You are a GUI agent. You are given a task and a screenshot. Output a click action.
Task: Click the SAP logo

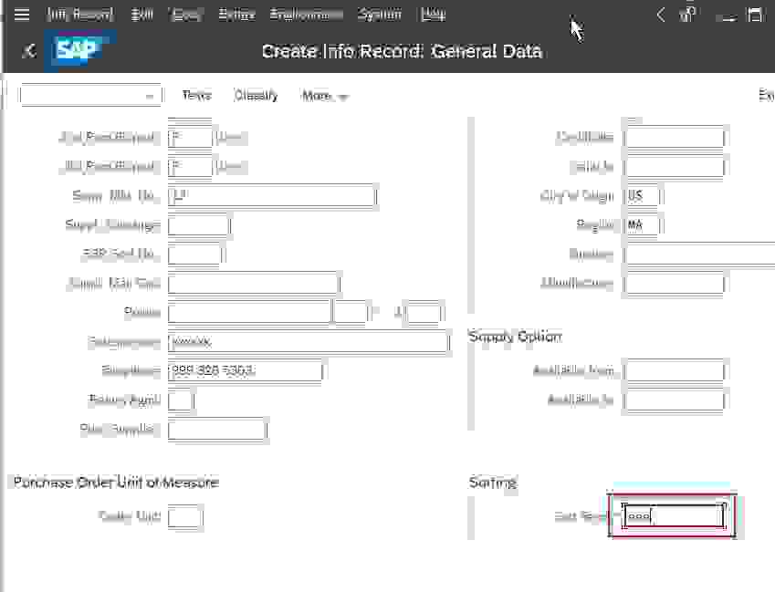79,51
